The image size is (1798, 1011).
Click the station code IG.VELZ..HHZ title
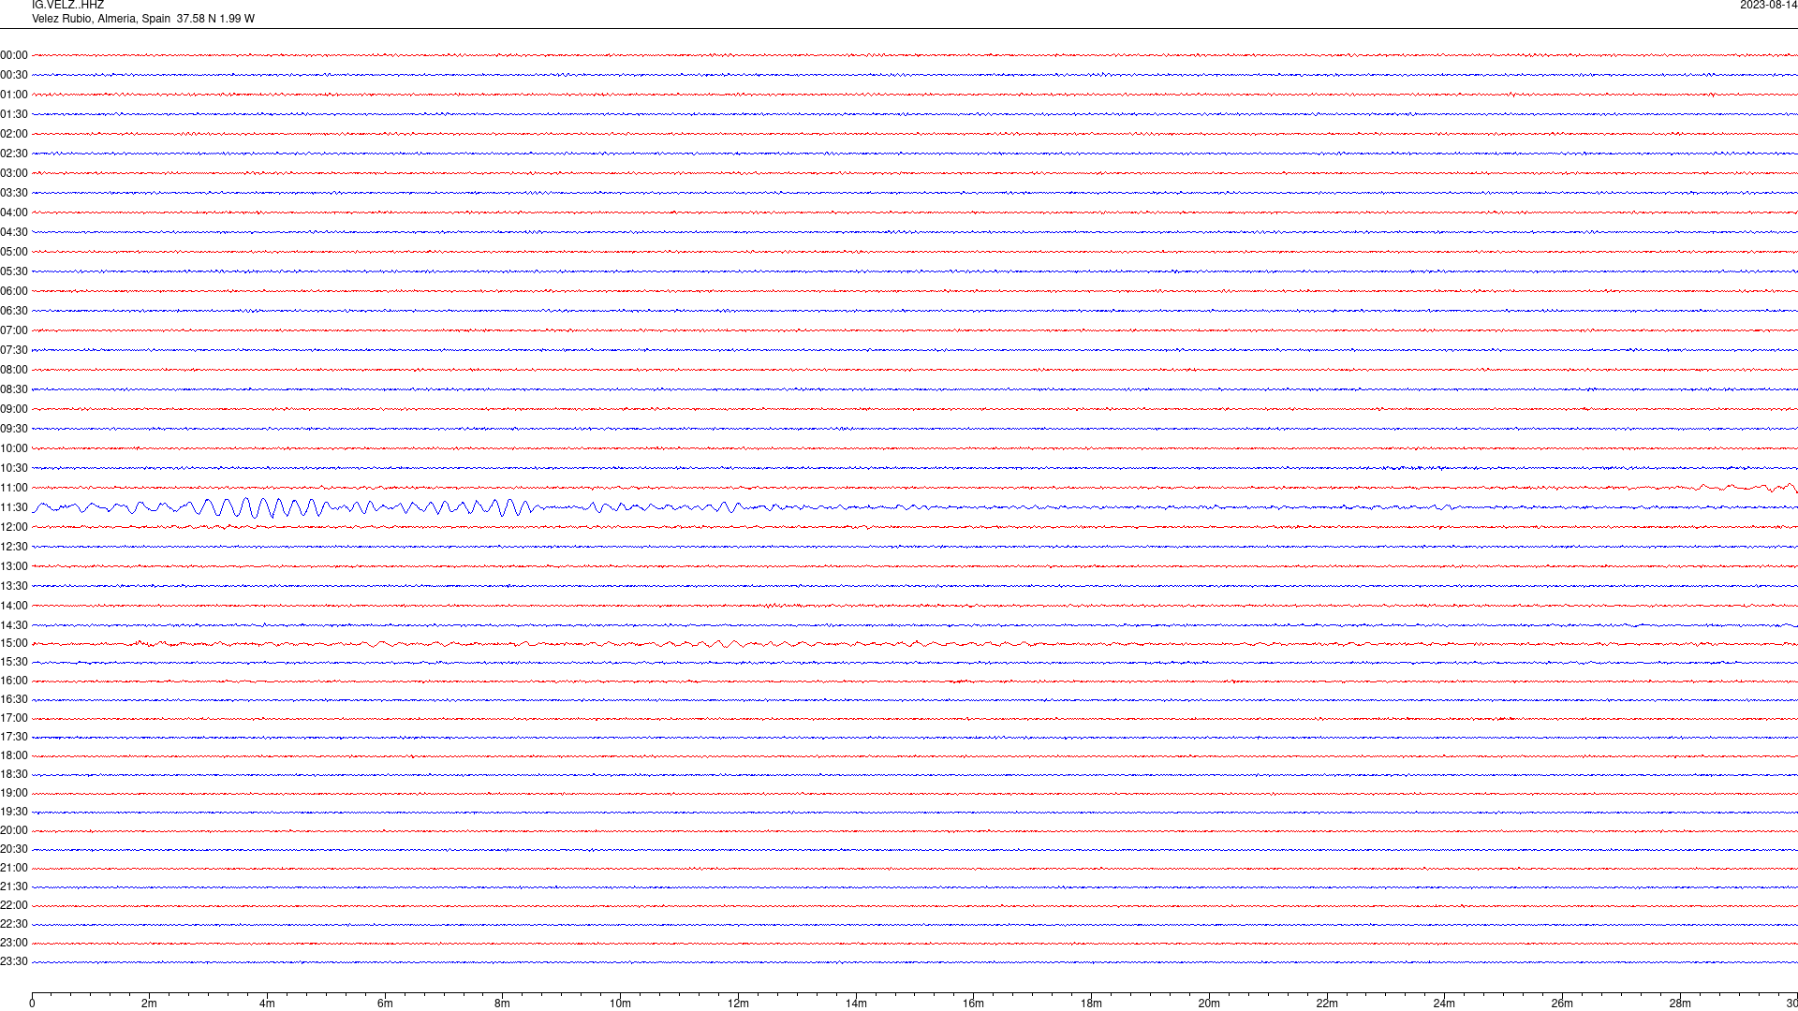tap(67, 6)
